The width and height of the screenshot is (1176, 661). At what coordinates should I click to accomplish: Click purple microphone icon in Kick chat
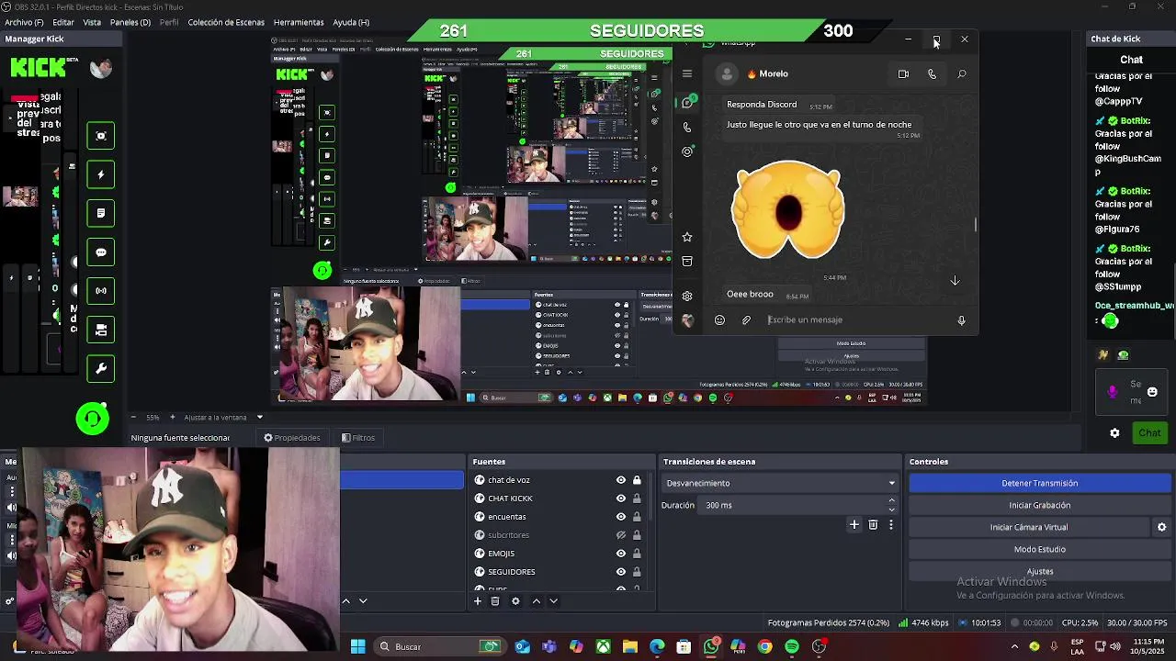[x=1113, y=392]
